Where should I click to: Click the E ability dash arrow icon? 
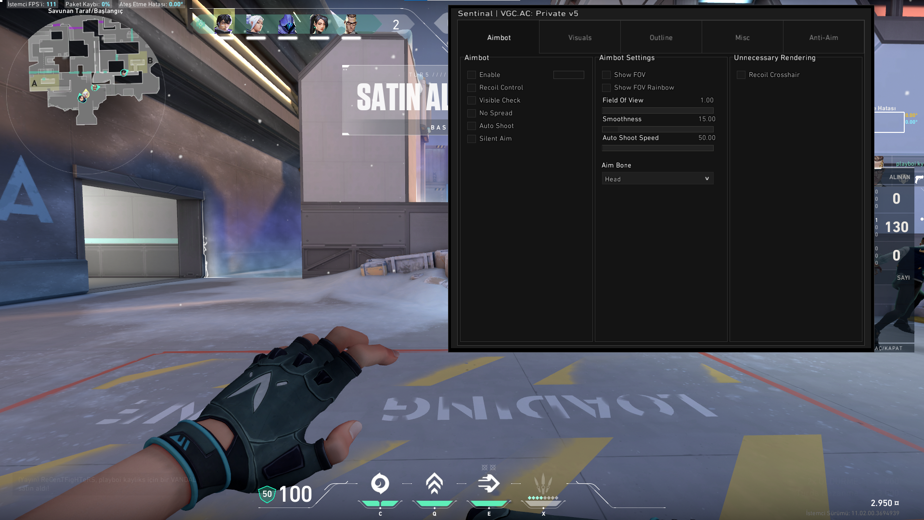click(x=488, y=483)
